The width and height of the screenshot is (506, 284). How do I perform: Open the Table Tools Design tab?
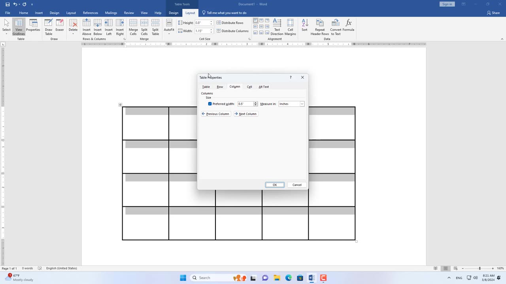(174, 13)
